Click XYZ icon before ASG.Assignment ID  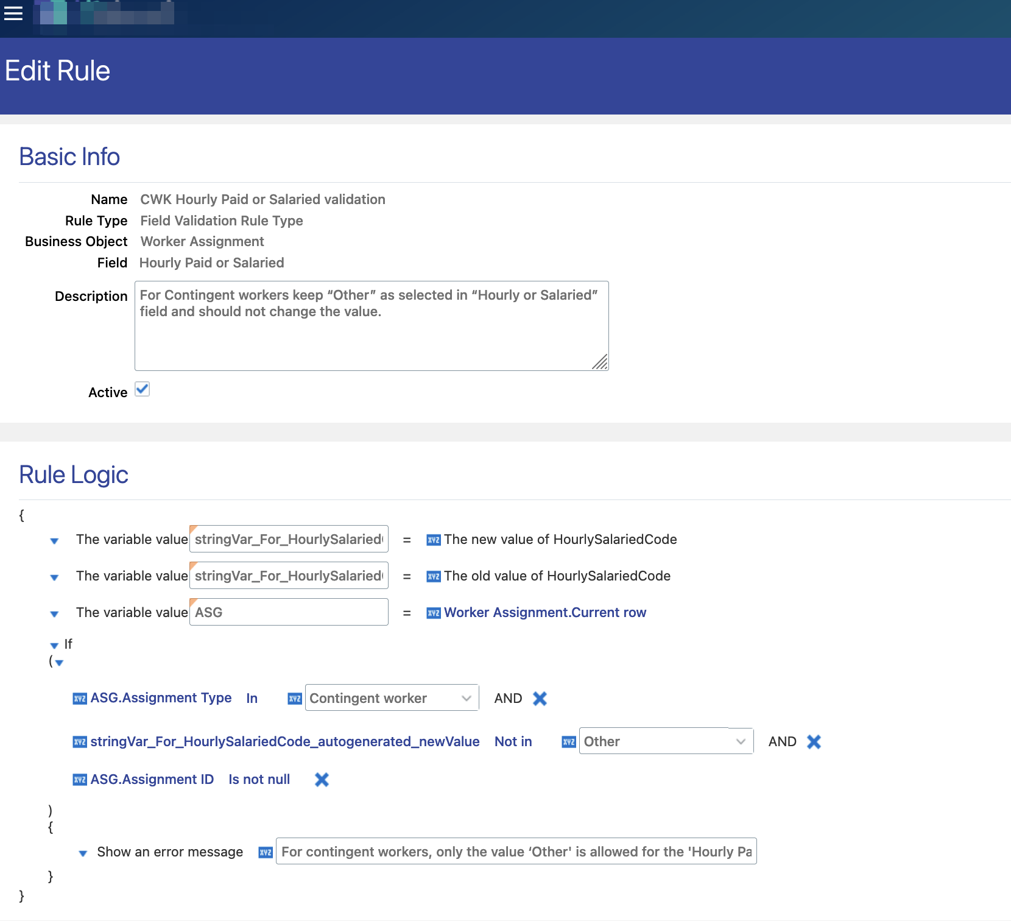point(80,780)
